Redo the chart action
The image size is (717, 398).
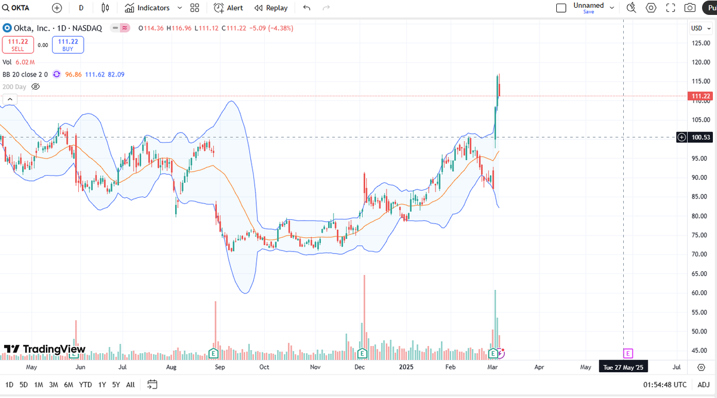tap(326, 8)
